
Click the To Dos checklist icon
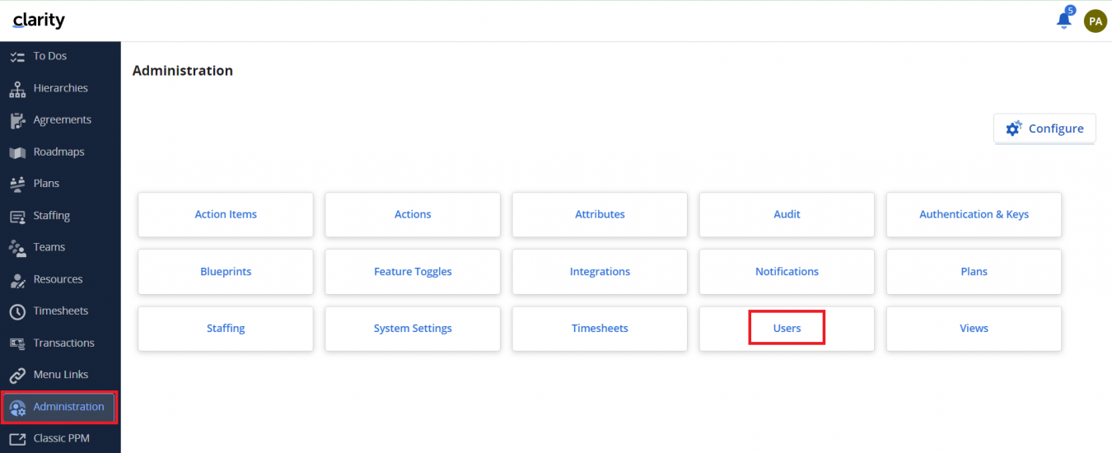17,57
